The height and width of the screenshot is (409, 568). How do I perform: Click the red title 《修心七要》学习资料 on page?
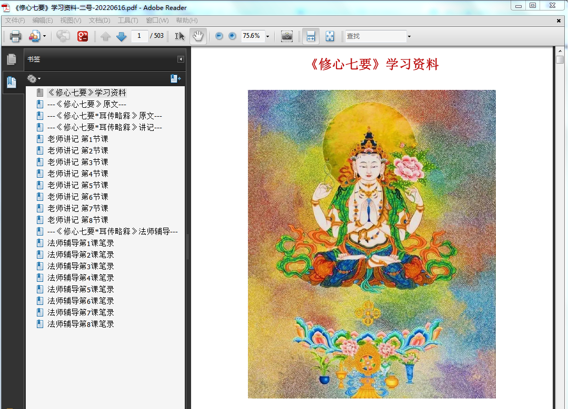(374, 64)
